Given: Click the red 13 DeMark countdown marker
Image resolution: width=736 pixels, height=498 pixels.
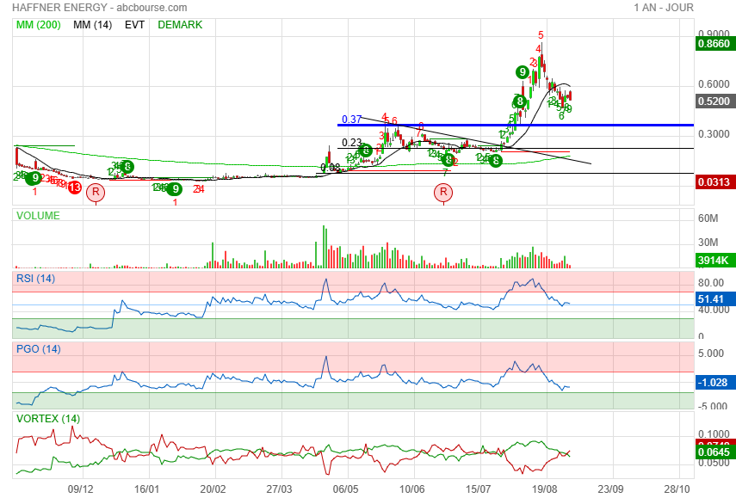Looking at the screenshot, I should tap(74, 188).
